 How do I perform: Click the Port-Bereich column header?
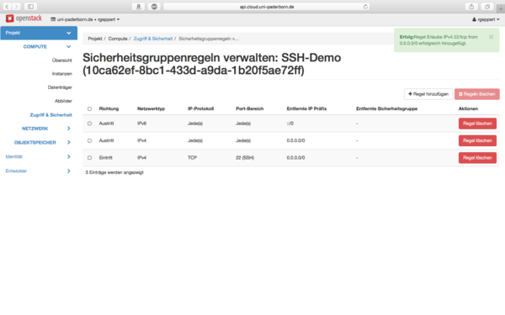pos(250,108)
